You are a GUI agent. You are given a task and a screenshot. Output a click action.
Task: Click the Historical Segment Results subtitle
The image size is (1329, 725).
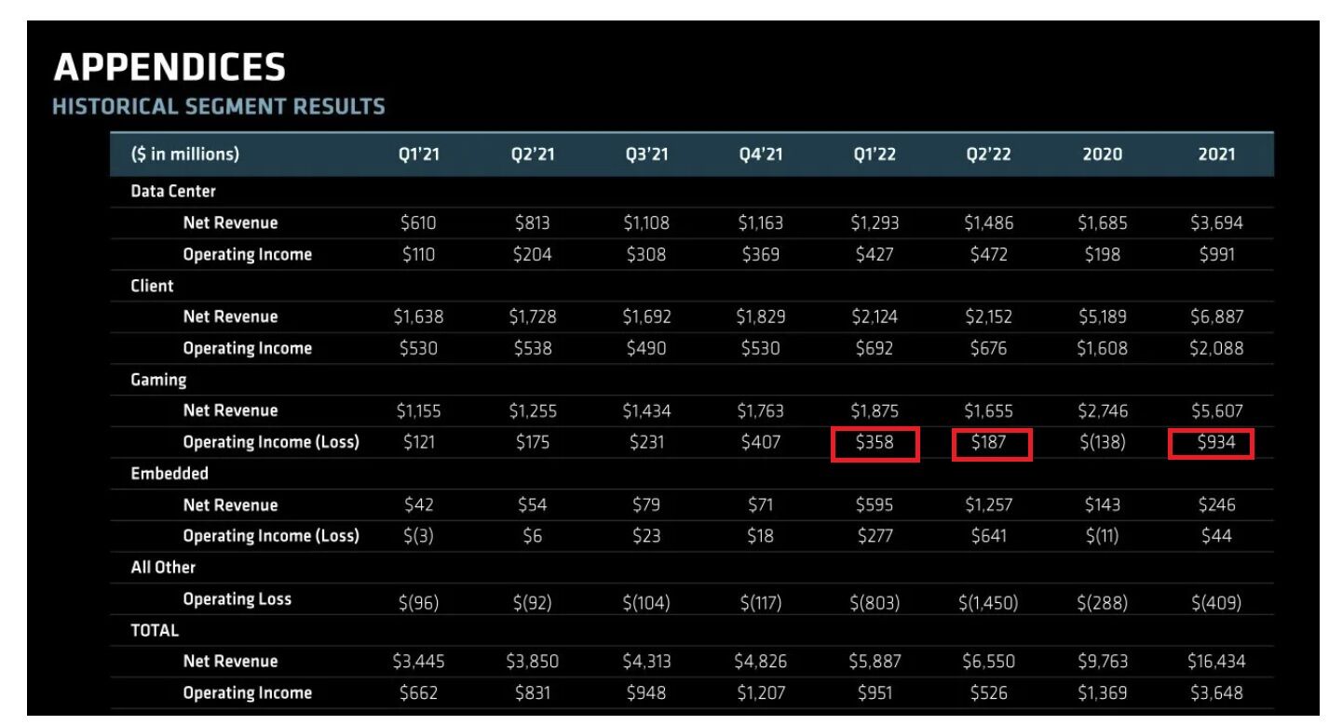click(x=219, y=107)
